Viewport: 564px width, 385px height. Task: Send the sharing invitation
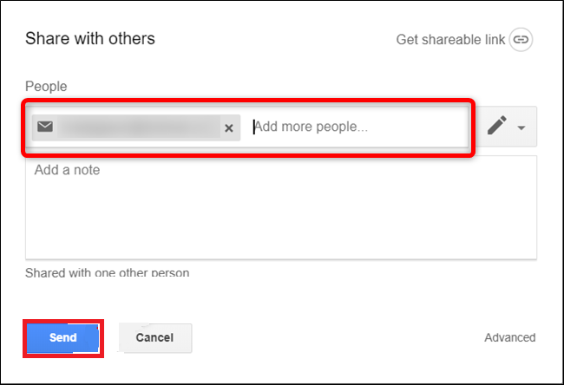coord(63,337)
